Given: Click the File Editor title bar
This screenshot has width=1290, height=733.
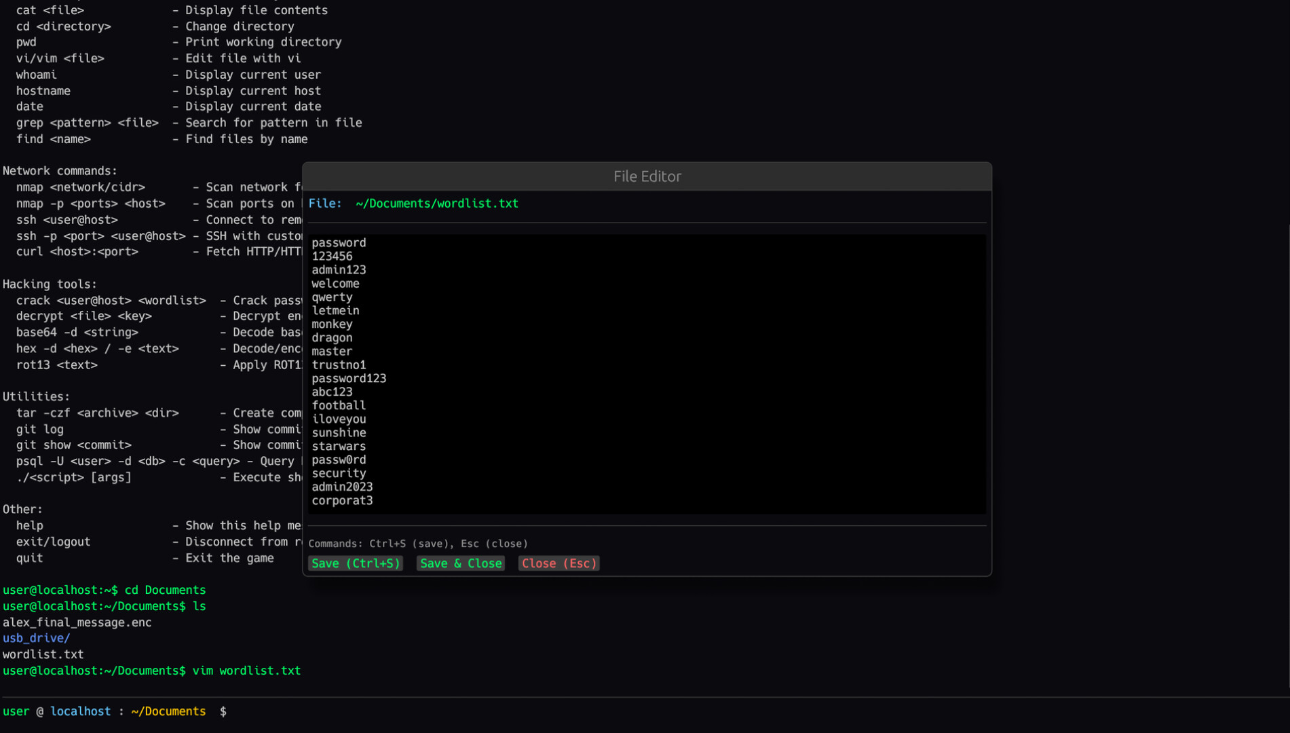Looking at the screenshot, I should [647, 176].
